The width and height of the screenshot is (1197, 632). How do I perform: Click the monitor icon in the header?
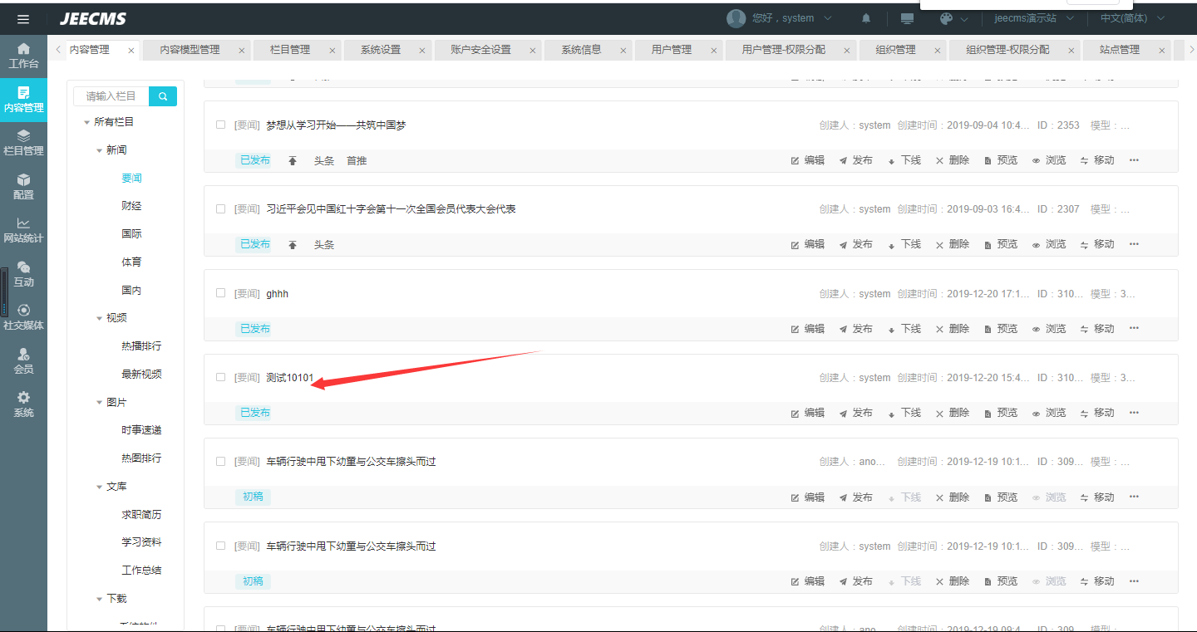click(x=907, y=18)
